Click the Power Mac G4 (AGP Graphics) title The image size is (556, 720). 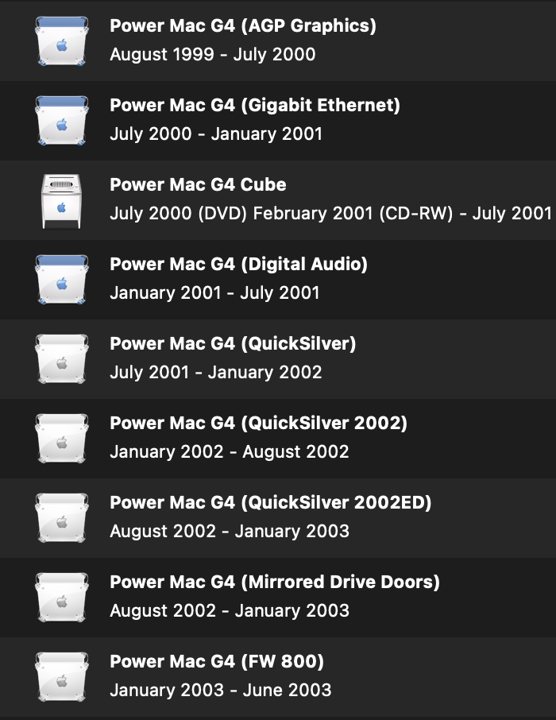(242, 25)
